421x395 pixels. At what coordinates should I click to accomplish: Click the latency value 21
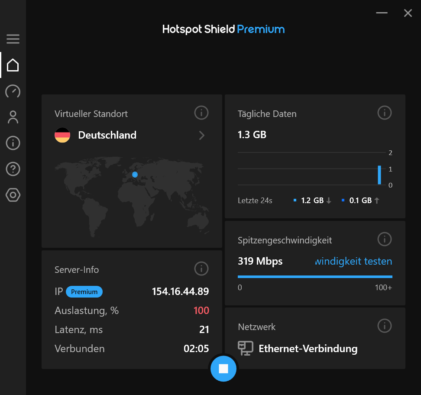click(x=204, y=330)
